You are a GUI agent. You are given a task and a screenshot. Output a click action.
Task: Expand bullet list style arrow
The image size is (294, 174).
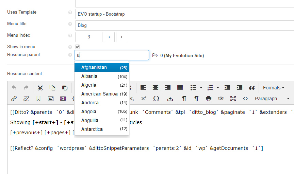tap(201, 88)
